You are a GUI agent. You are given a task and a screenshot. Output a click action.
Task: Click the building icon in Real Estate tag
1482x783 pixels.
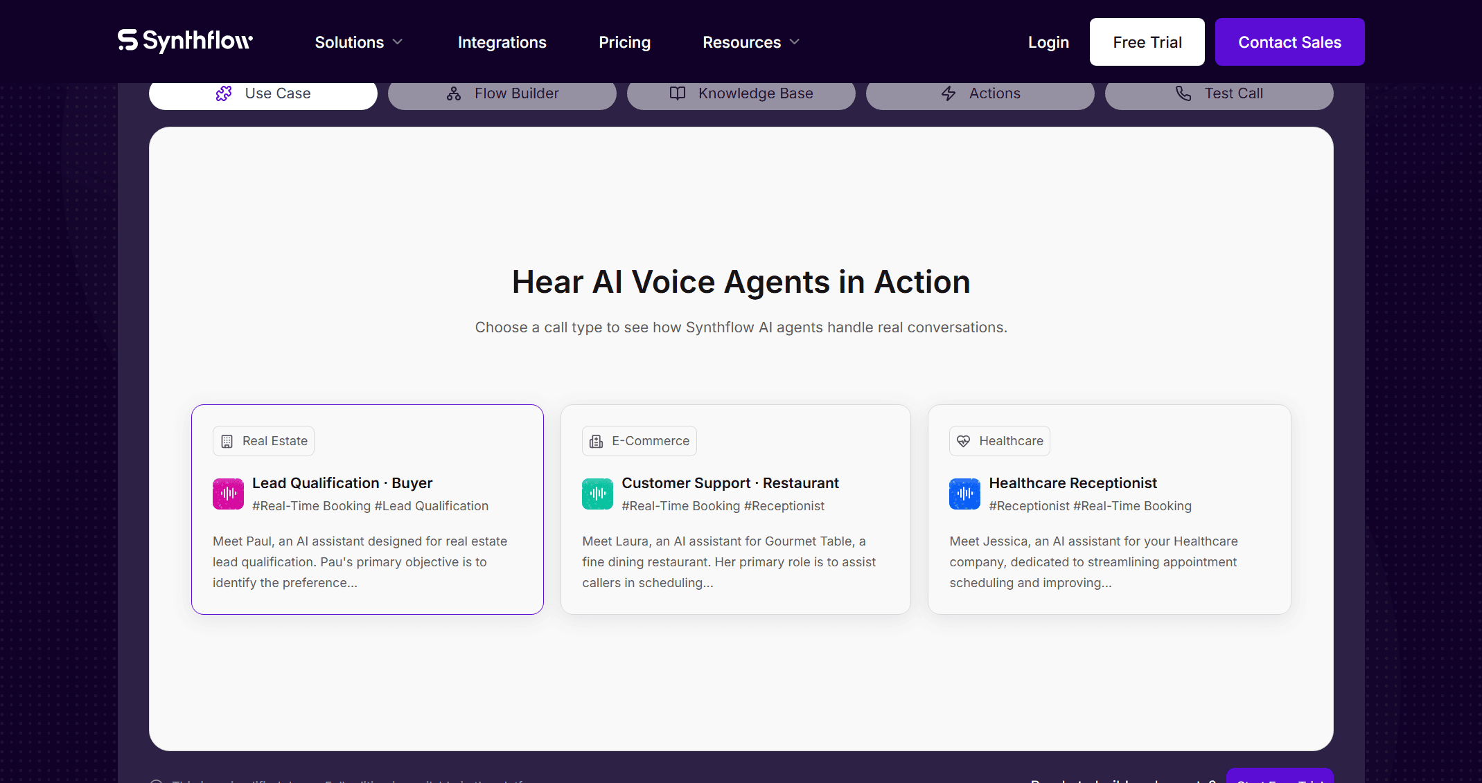227,441
